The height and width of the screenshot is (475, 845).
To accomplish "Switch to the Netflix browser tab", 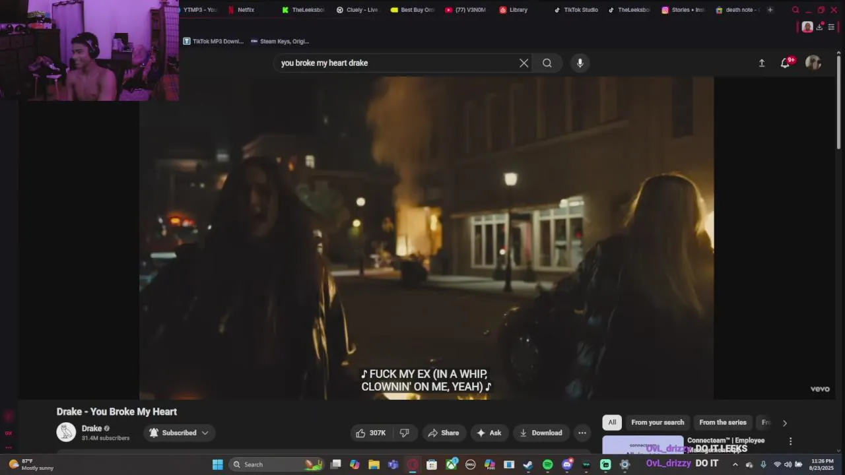I will pyautogui.click(x=242, y=10).
